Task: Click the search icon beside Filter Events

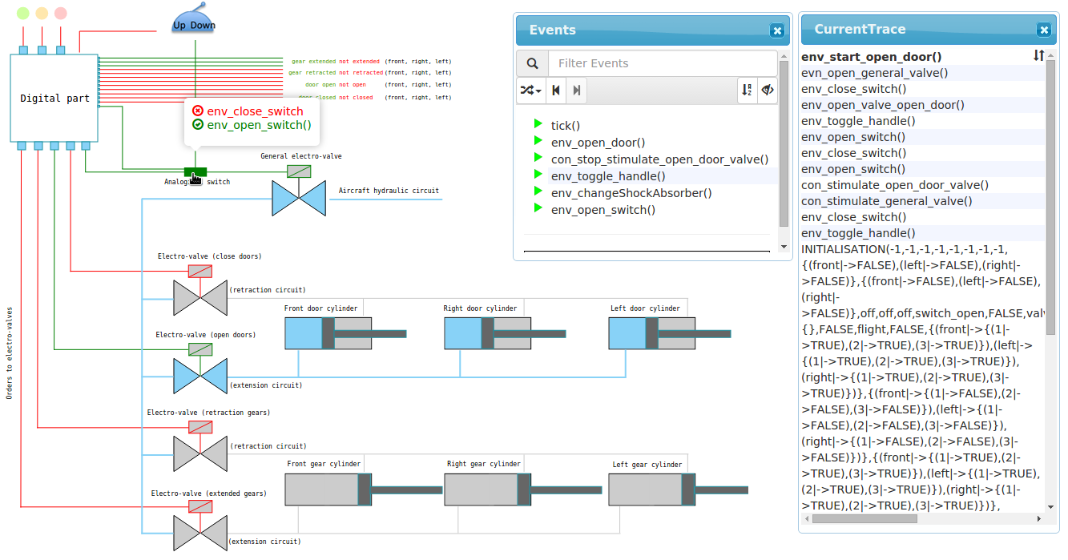Action: (533, 63)
